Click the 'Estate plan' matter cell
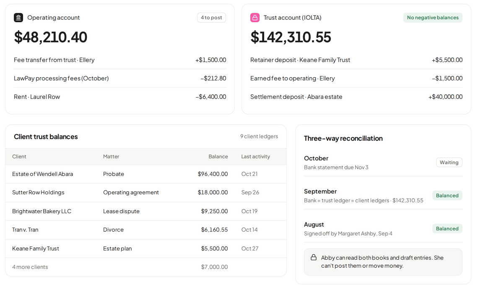The width and height of the screenshot is (478, 289). 117,248
